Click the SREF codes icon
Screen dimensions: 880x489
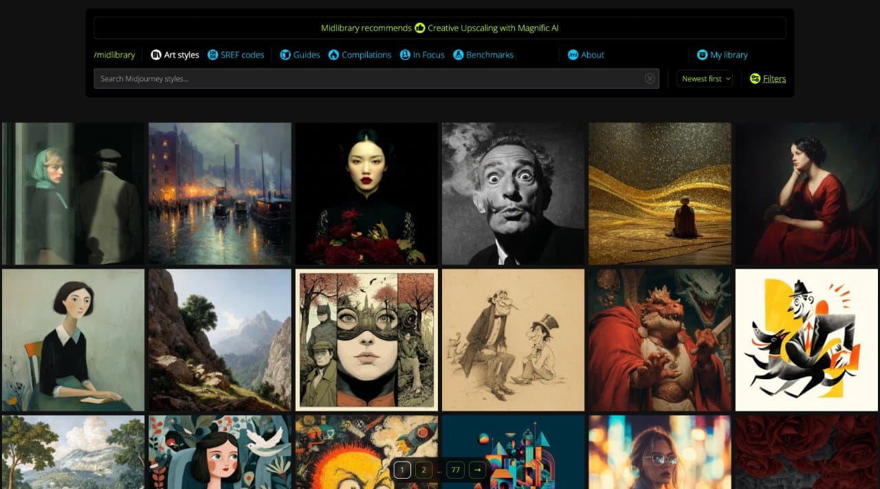click(213, 55)
